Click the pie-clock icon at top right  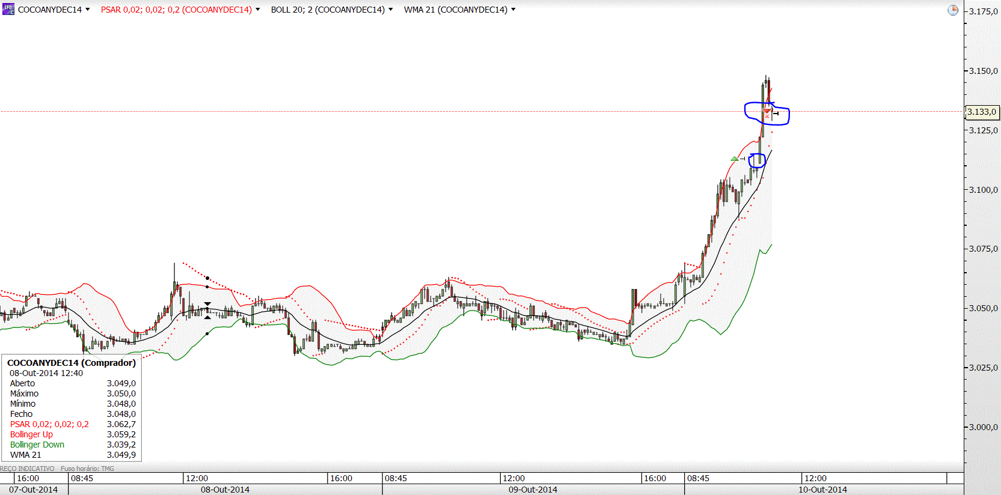coord(953,10)
